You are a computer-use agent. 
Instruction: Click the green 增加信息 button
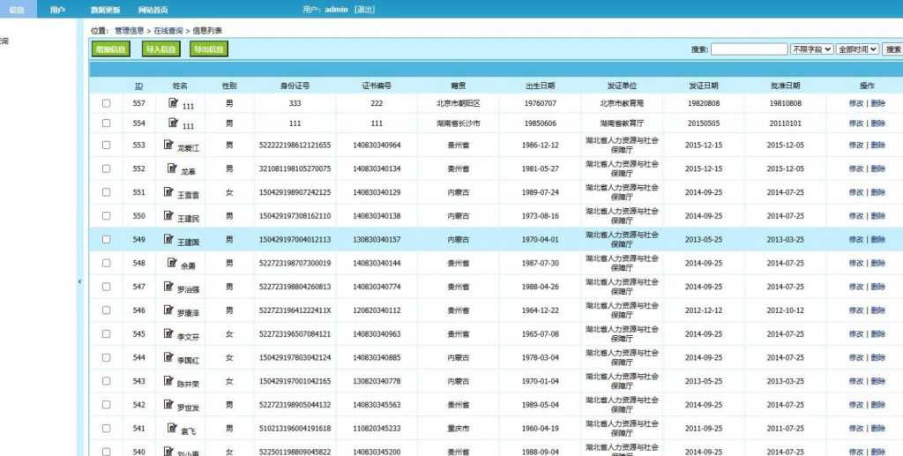point(110,49)
